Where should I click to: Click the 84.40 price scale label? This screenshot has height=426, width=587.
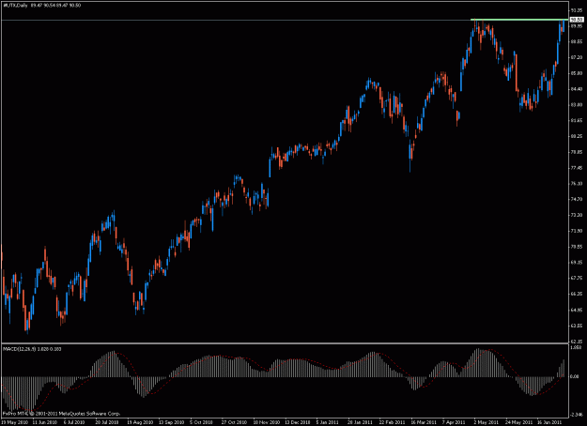coord(577,89)
